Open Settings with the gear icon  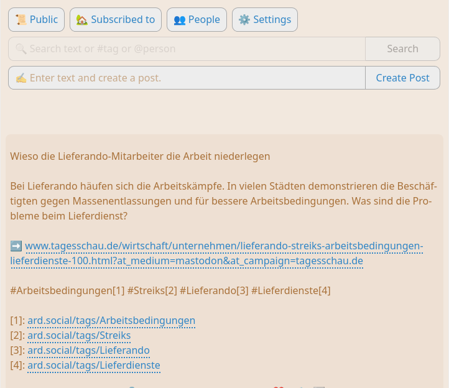point(264,19)
